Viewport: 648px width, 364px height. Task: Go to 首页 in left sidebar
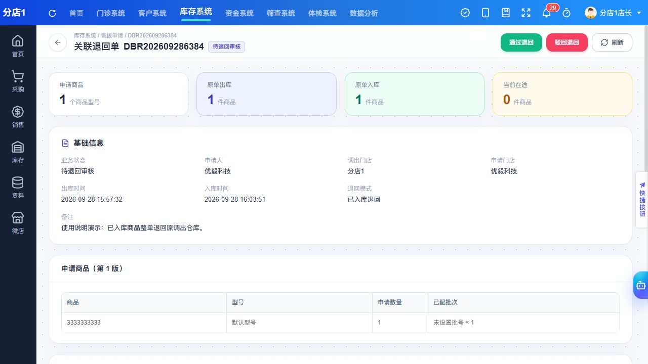click(x=18, y=45)
